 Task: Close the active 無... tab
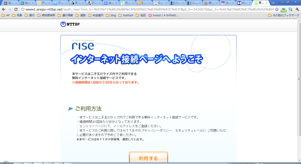pyautogui.click(x=266, y=3)
